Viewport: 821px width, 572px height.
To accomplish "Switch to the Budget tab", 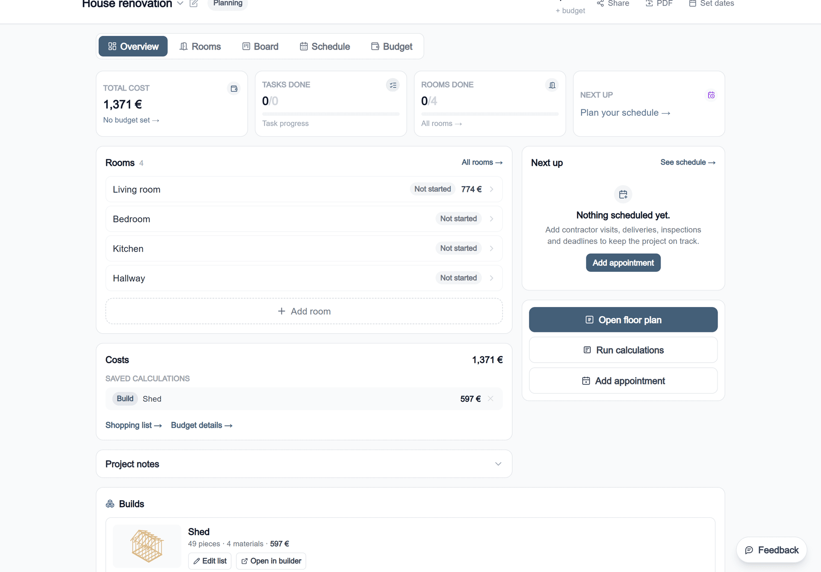I will tap(392, 46).
